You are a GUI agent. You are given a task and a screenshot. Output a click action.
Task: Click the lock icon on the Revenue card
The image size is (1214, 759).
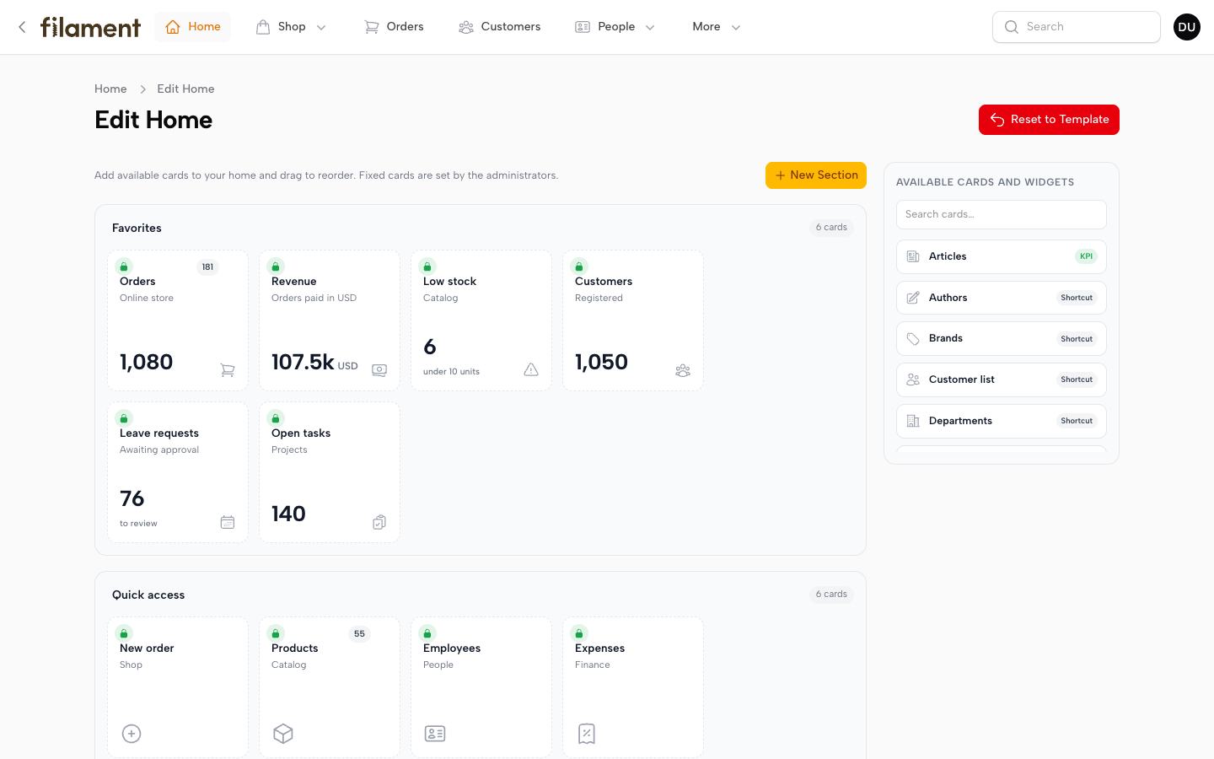click(x=276, y=266)
